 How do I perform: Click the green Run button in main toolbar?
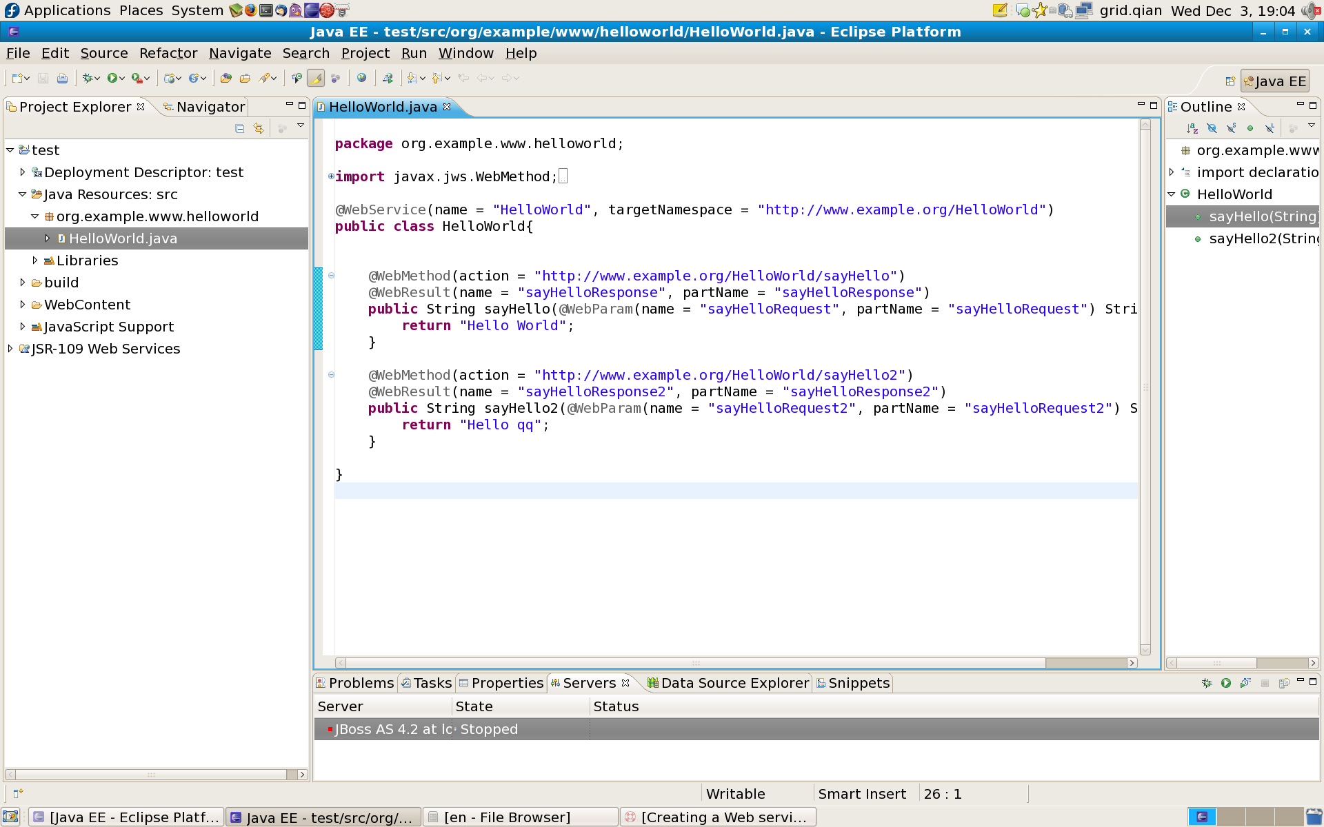112,79
